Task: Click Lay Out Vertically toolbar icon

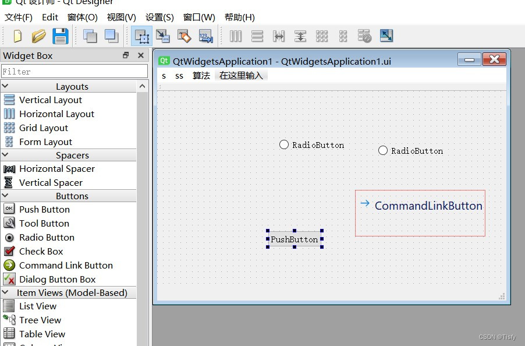Action: pos(257,36)
